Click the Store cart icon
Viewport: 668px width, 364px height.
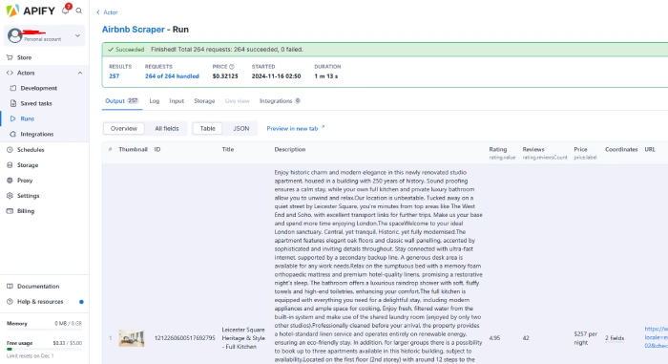click(x=10, y=57)
